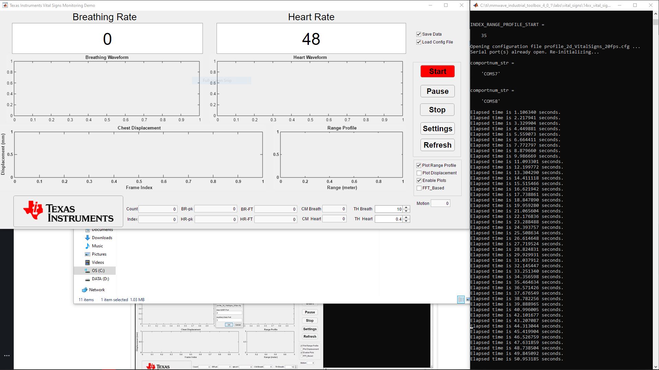Image resolution: width=659 pixels, height=370 pixels.
Task: Select the DATA (D:) drive in the sidebar
Action: pyautogui.click(x=88, y=279)
